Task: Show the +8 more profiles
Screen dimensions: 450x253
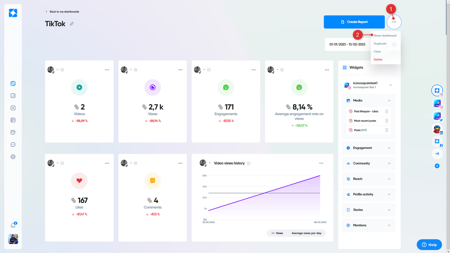Action: pyautogui.click(x=437, y=154)
